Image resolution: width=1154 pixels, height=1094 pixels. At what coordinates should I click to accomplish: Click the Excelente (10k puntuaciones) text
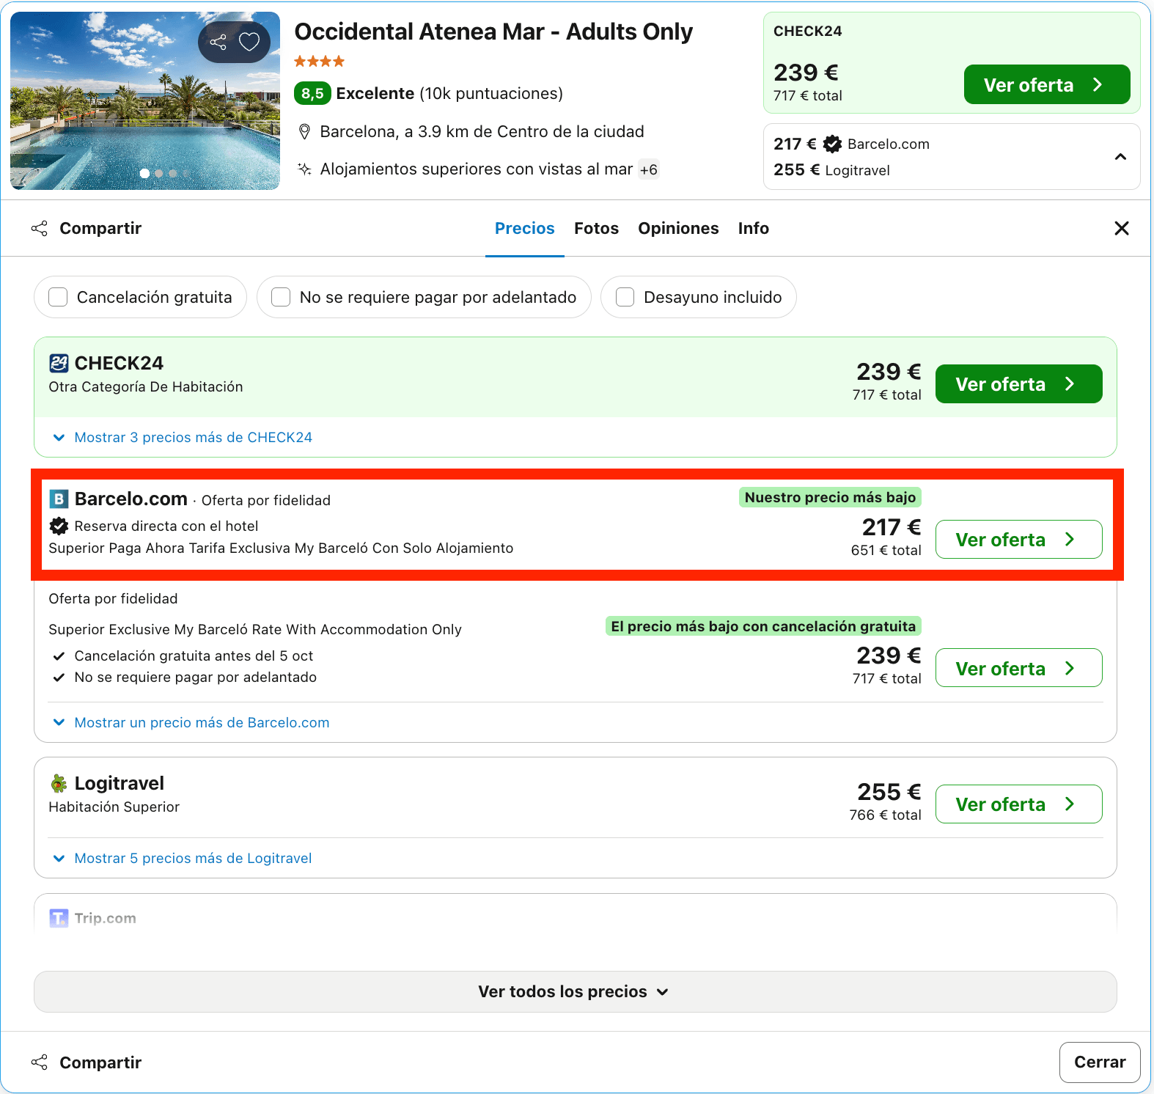point(449,93)
